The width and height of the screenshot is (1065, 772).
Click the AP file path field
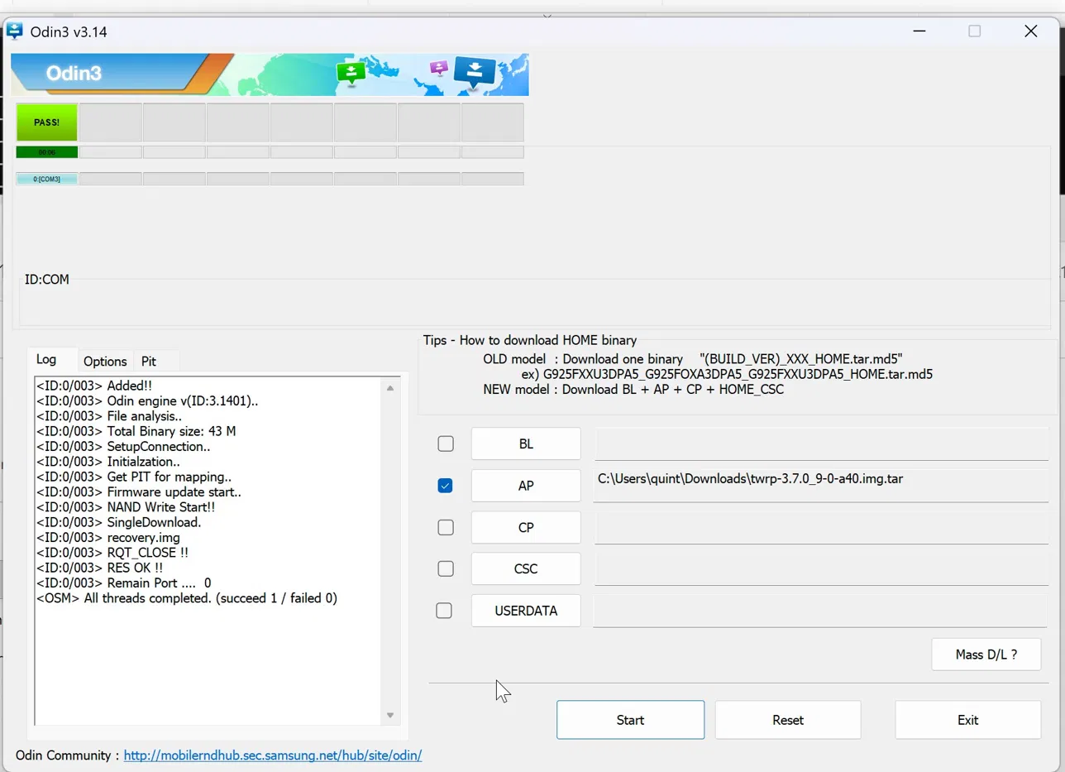[x=820, y=486]
